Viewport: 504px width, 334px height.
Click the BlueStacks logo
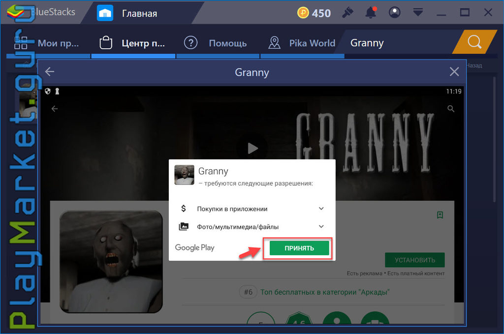click(15, 12)
